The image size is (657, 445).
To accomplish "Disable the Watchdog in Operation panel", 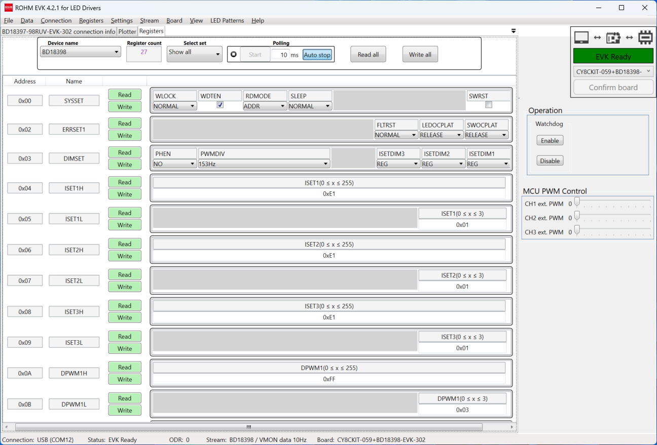I will coord(550,161).
